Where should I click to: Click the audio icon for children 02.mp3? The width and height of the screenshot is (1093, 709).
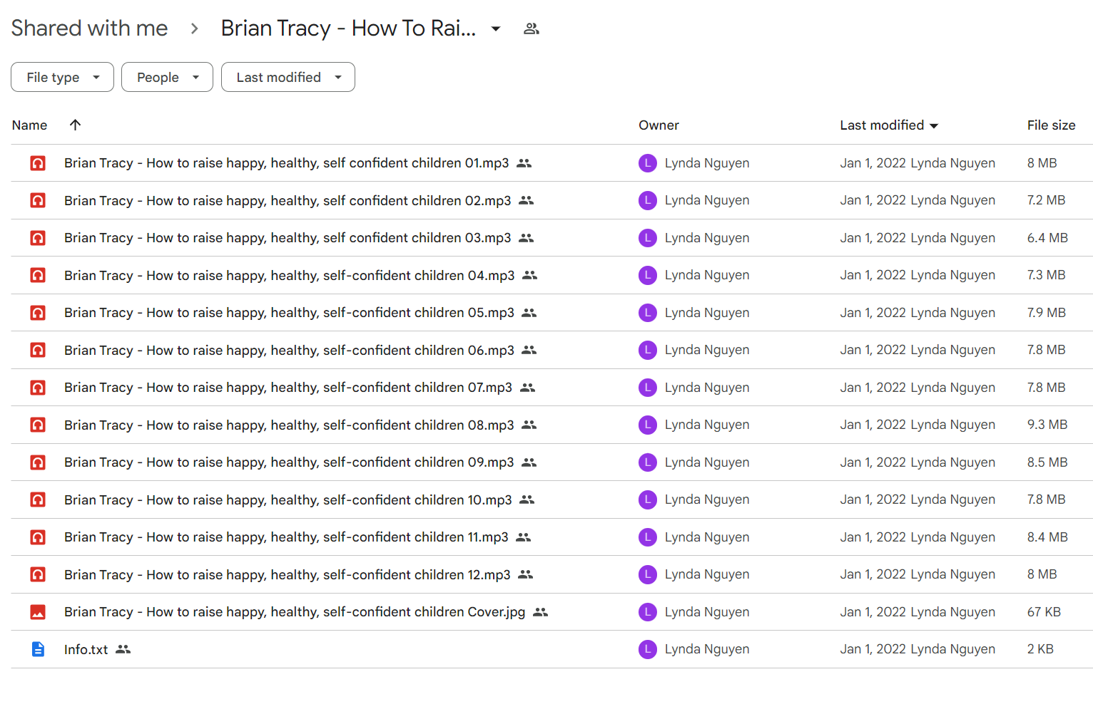(38, 201)
